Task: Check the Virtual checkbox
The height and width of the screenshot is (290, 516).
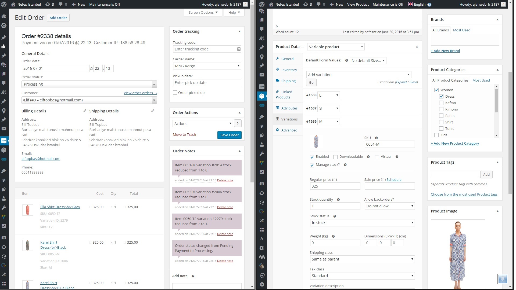Action: click(377, 157)
